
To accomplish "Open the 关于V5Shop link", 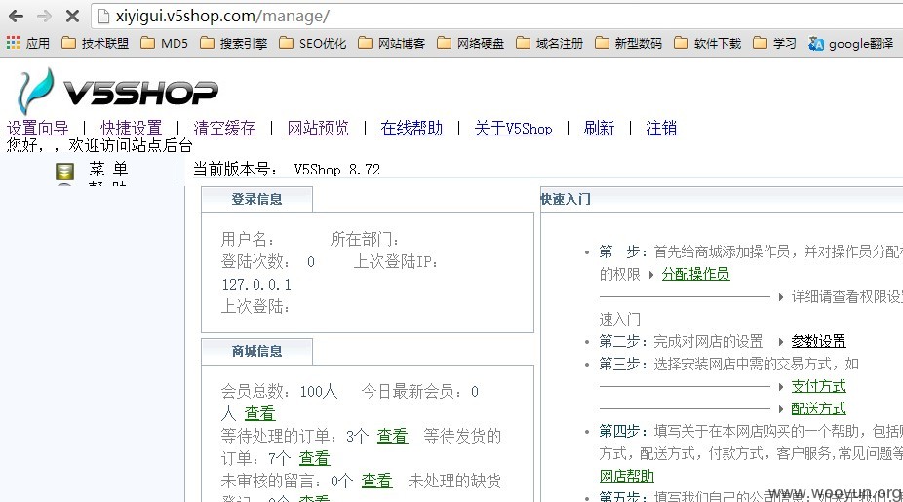I will tap(513, 128).
